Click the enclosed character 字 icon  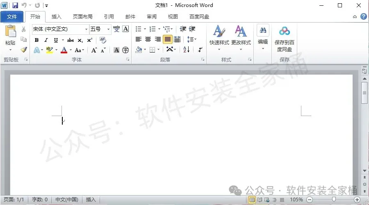[125, 50]
